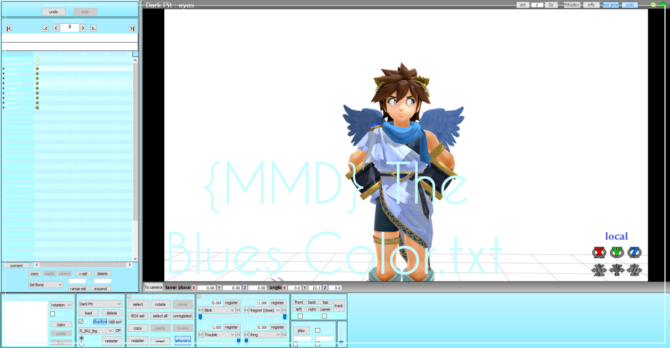670x348 pixels.
Task: Click the magnifier zoom icon at top right
Action: 653,4
